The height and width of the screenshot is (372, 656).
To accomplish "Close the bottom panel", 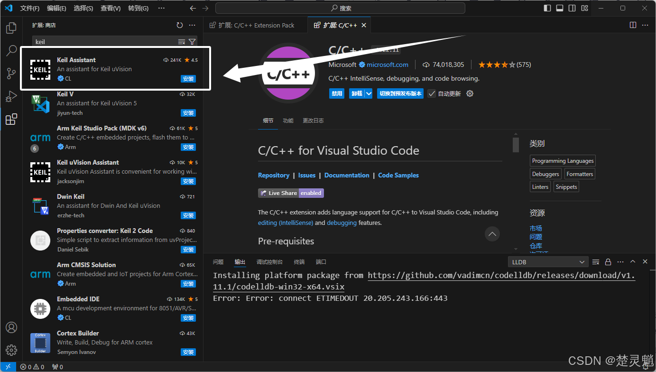I will point(645,261).
